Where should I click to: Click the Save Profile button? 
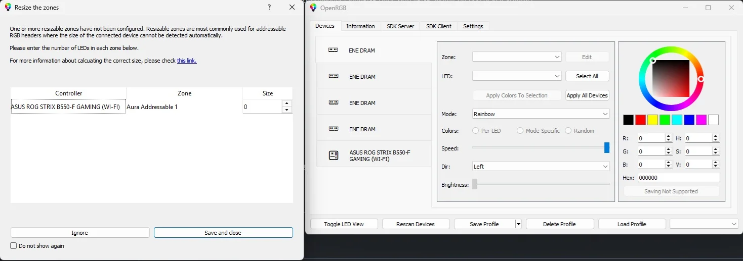tap(484, 224)
